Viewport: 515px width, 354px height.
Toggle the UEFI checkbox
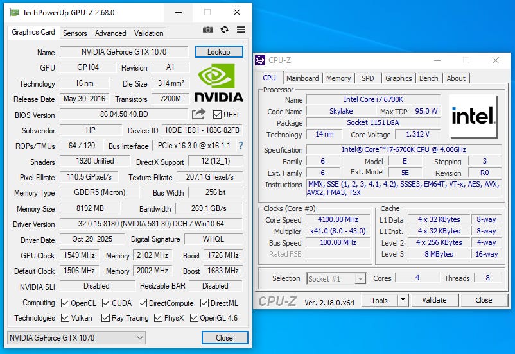click(217, 115)
